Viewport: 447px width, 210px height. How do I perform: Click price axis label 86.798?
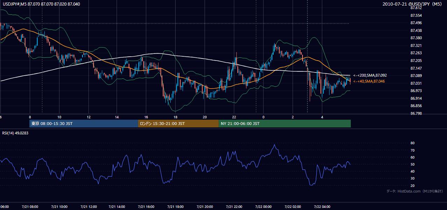click(x=416, y=113)
